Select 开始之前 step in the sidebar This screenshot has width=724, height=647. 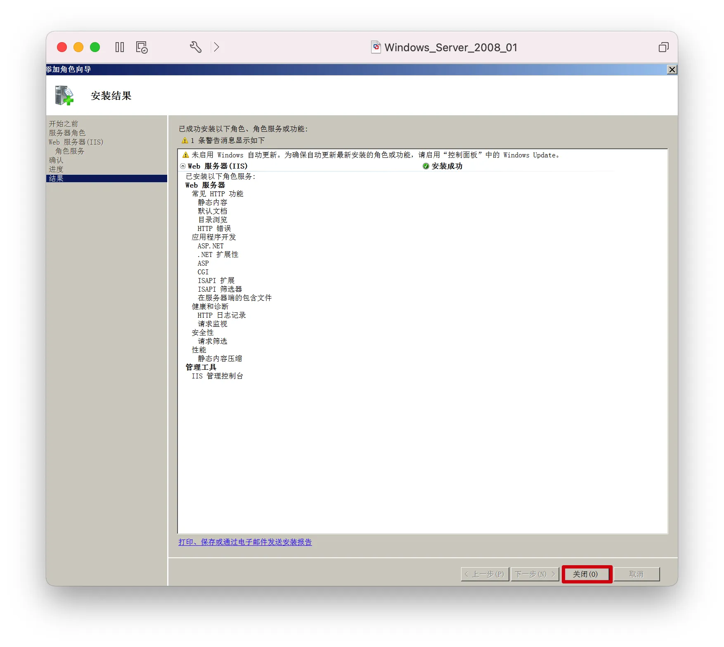pos(63,124)
